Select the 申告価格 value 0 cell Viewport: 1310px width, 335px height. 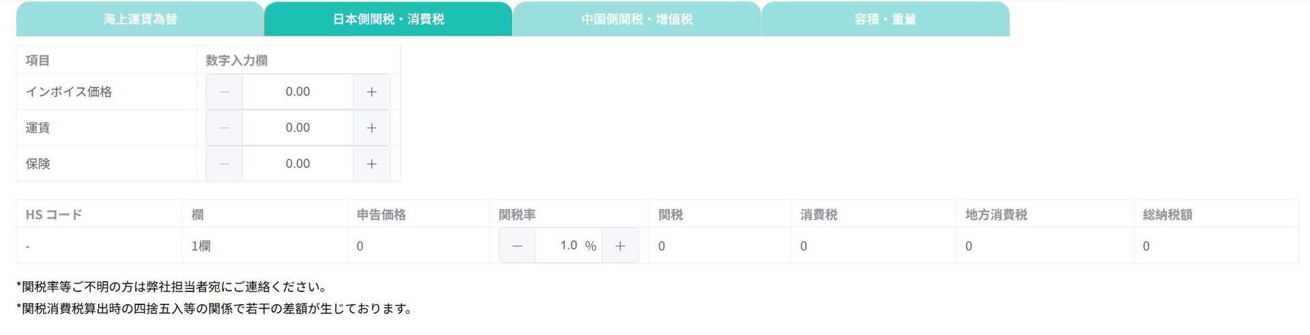click(x=418, y=246)
